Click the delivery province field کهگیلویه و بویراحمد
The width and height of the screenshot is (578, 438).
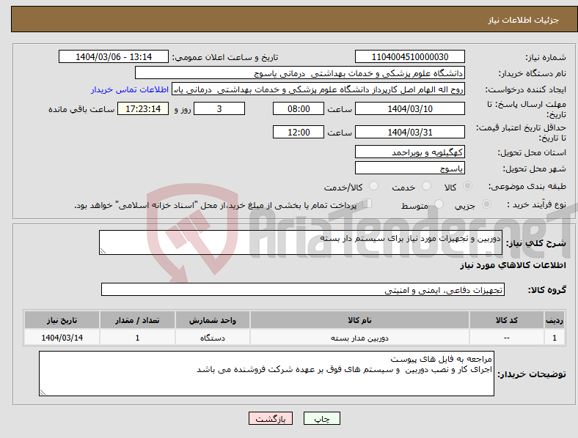click(409, 152)
